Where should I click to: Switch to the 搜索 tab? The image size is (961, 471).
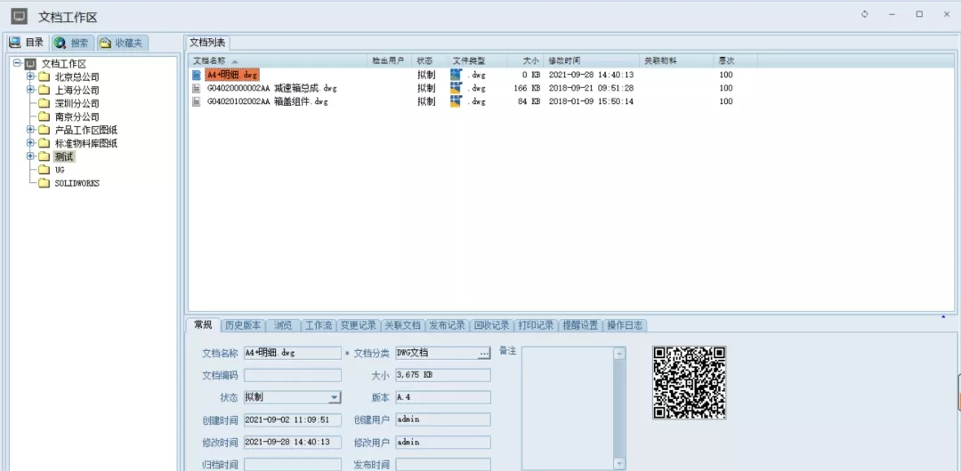point(72,43)
